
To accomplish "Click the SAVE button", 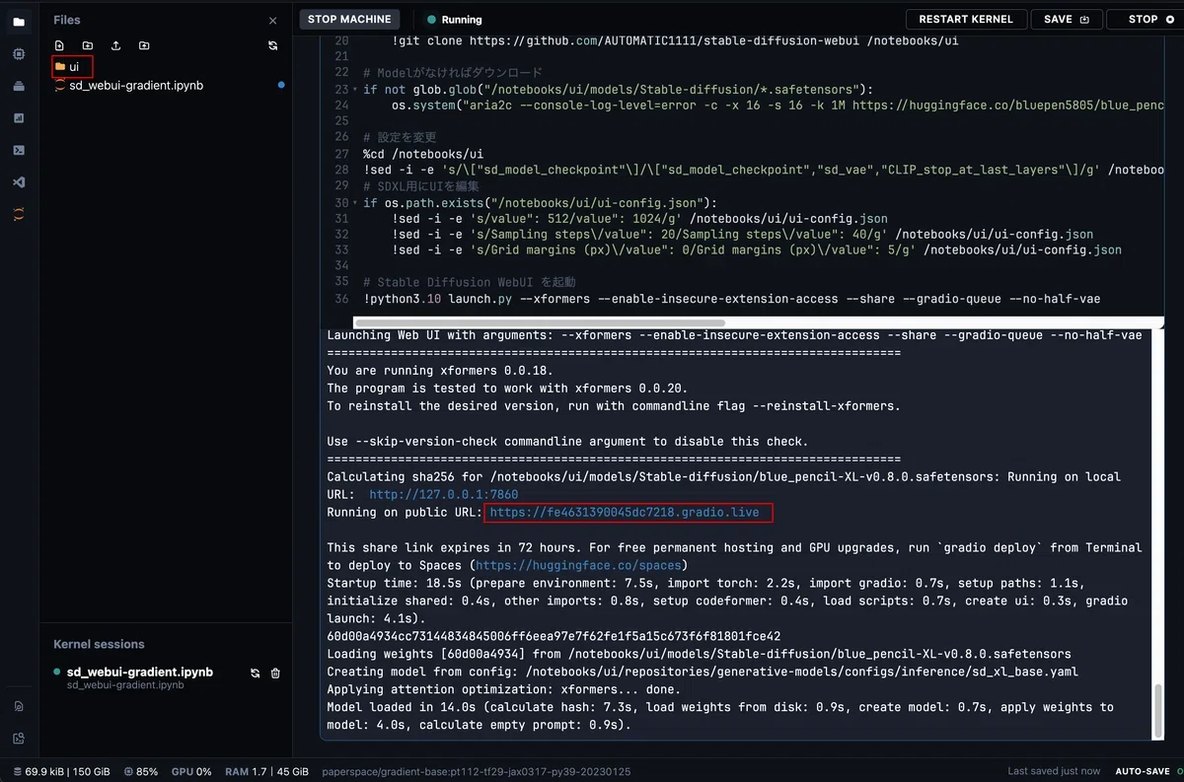I will pyautogui.click(x=1066, y=19).
